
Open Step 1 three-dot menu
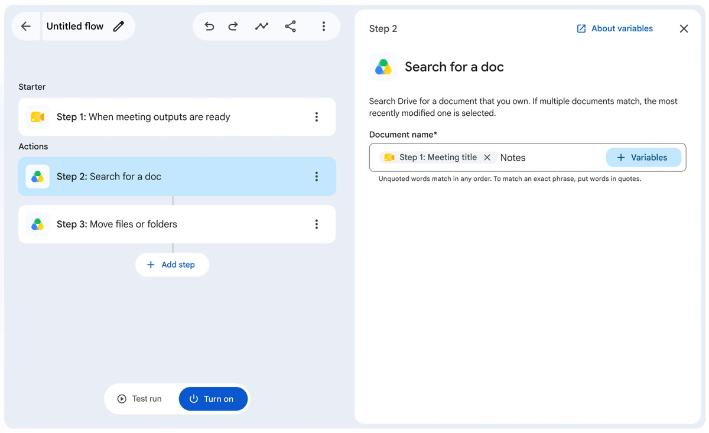pos(317,117)
